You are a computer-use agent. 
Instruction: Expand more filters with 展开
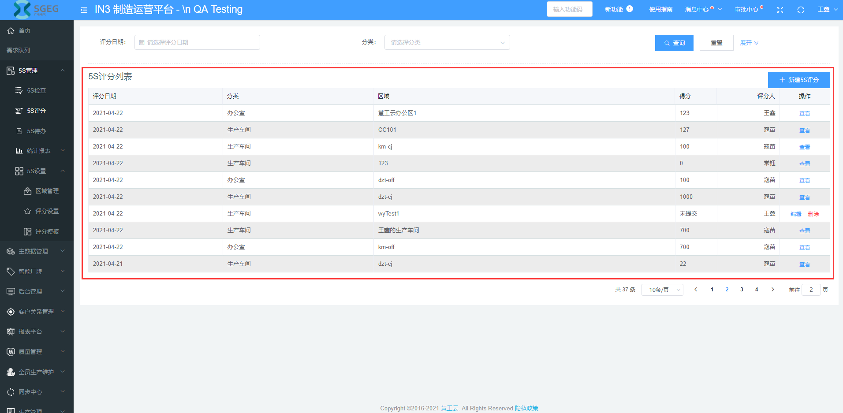point(749,43)
